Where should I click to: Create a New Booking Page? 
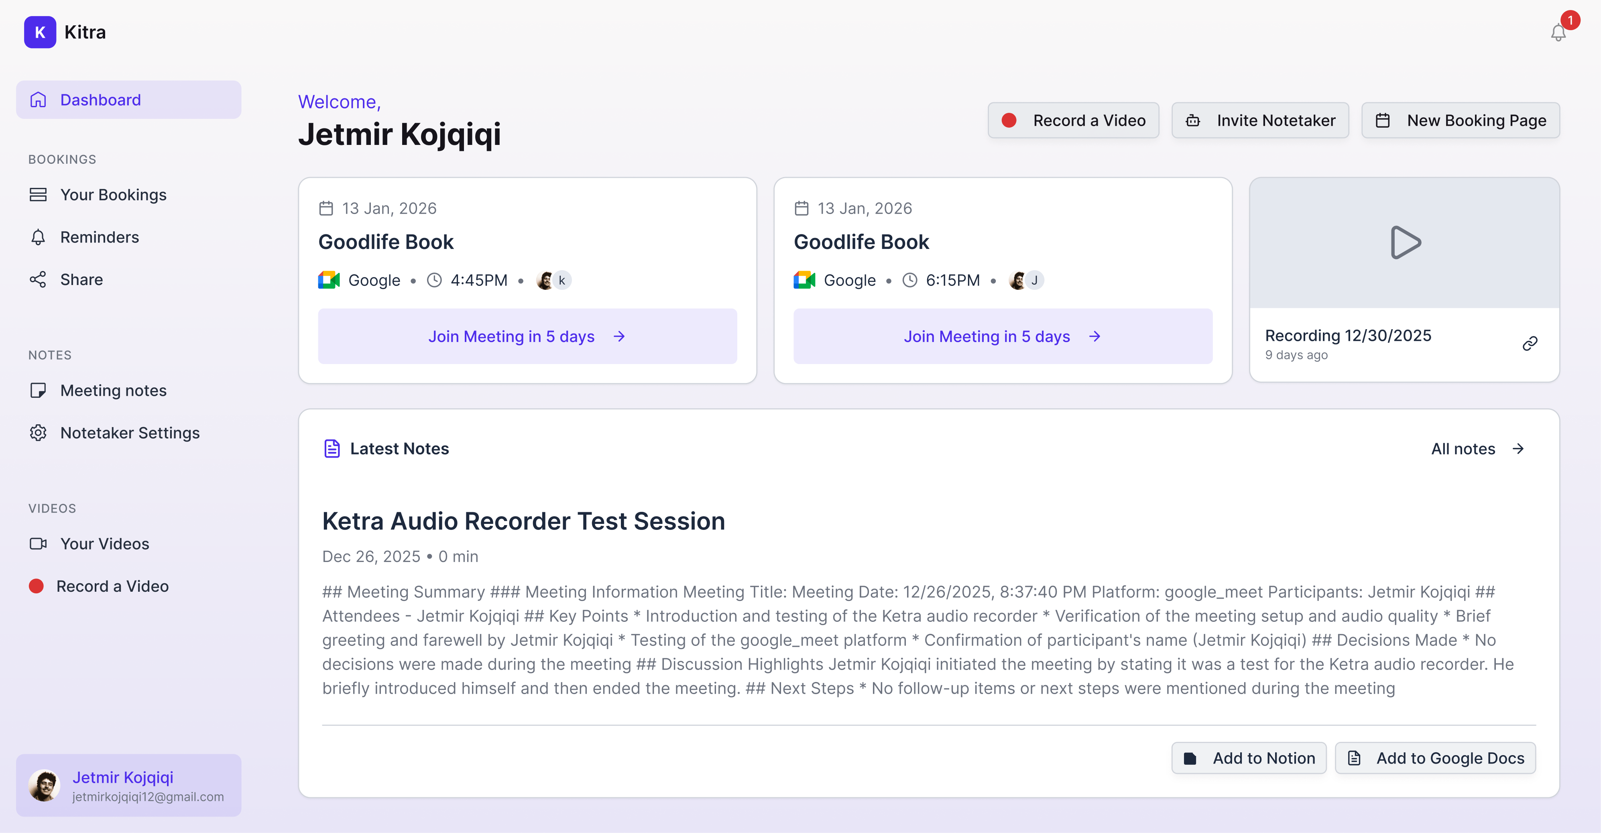[1460, 120]
